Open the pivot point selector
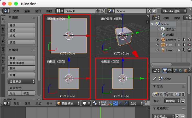 96,103
